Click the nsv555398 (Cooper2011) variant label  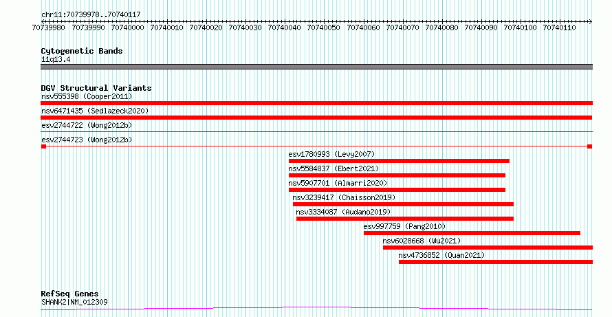pos(87,96)
